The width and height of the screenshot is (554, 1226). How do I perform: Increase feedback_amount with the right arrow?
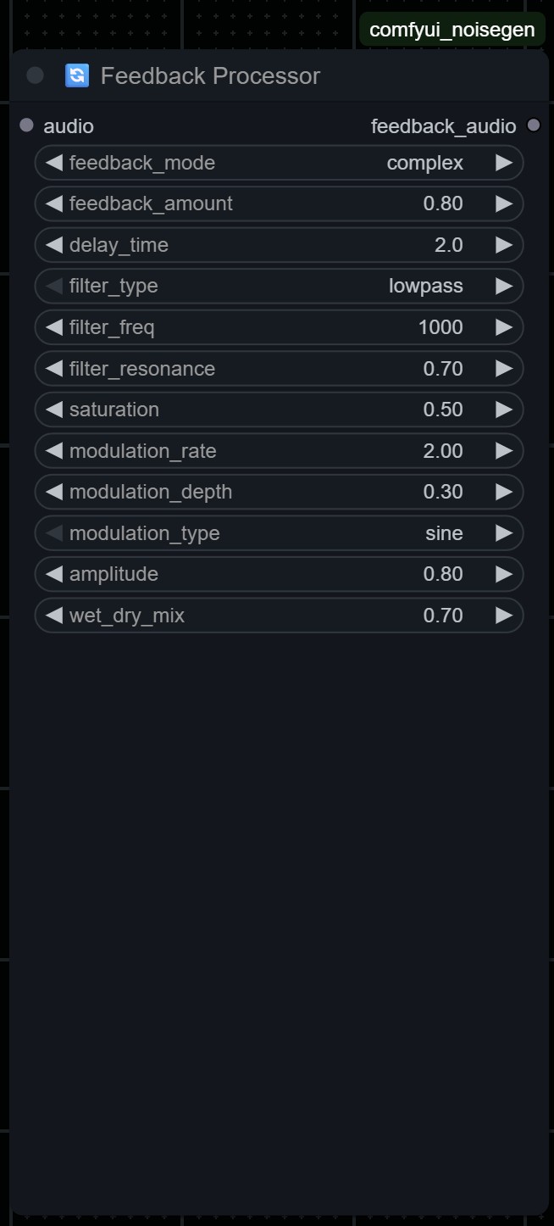(504, 203)
